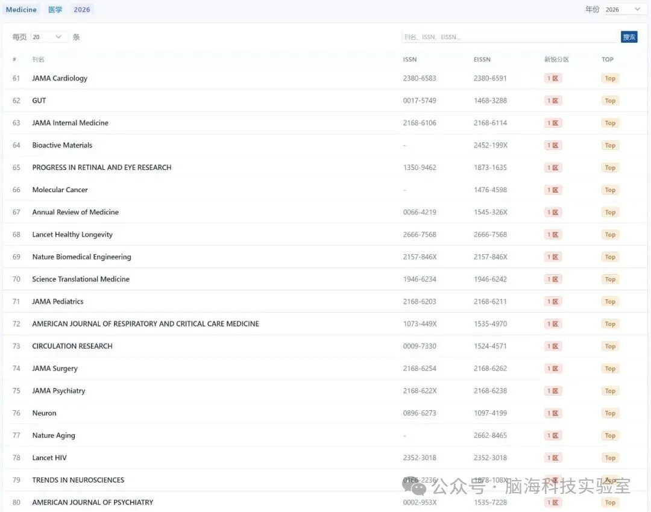651x512 pixels.
Task: Select Nature Aging title
Action: (54, 436)
